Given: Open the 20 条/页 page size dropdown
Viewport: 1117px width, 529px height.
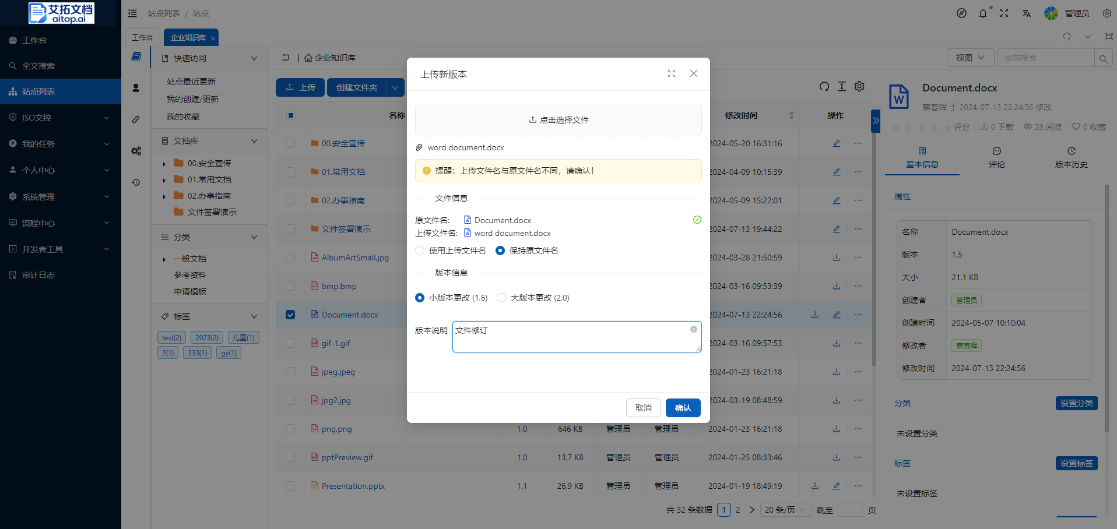Looking at the screenshot, I should pyautogui.click(x=785, y=510).
